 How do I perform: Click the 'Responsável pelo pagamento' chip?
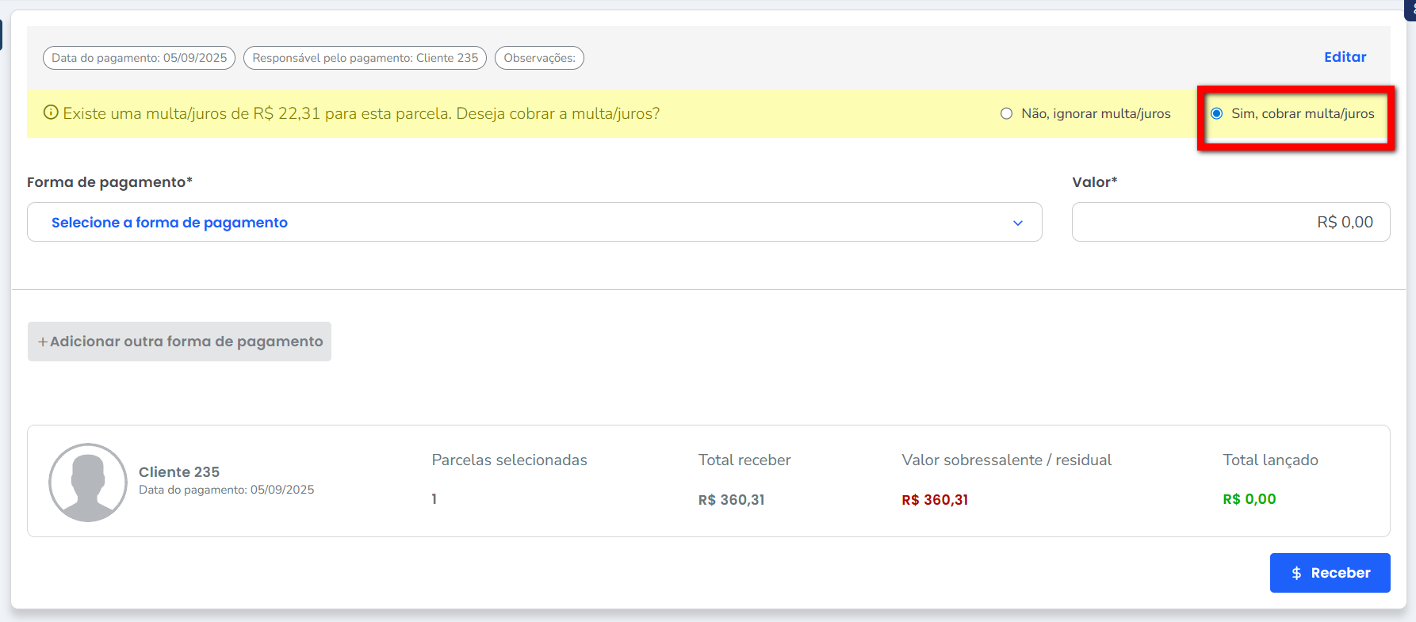pos(365,58)
